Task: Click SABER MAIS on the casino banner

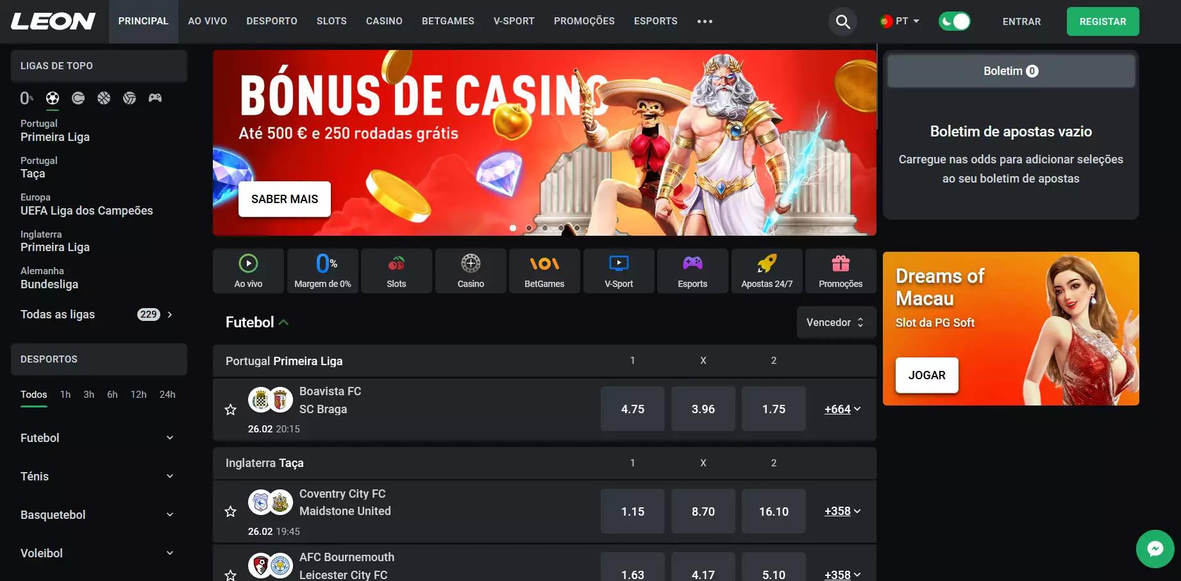Action: pyautogui.click(x=285, y=199)
